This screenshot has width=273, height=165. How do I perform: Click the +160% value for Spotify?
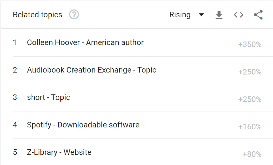(x=250, y=127)
